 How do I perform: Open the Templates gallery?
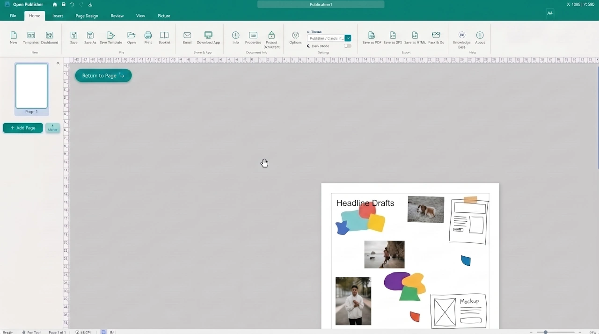pos(31,38)
